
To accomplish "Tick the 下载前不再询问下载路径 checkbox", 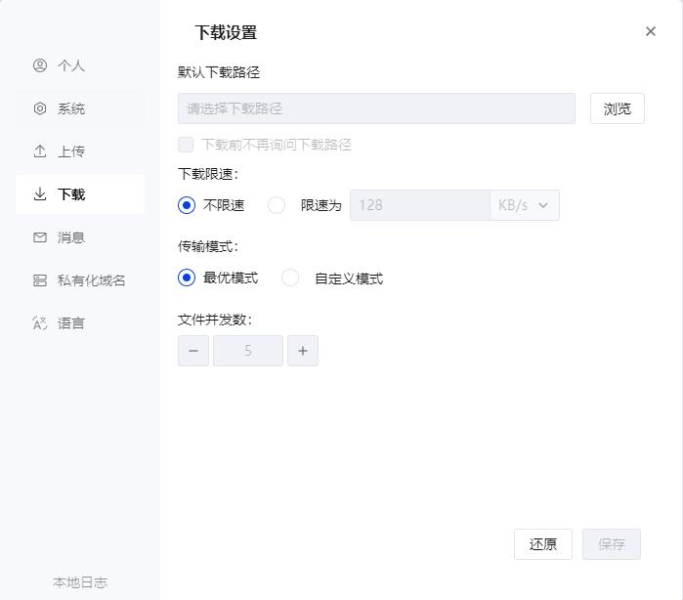I will [x=186, y=145].
